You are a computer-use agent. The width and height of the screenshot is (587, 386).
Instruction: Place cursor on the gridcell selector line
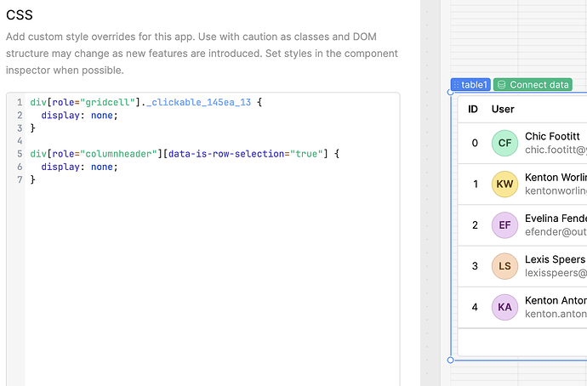coord(145,102)
